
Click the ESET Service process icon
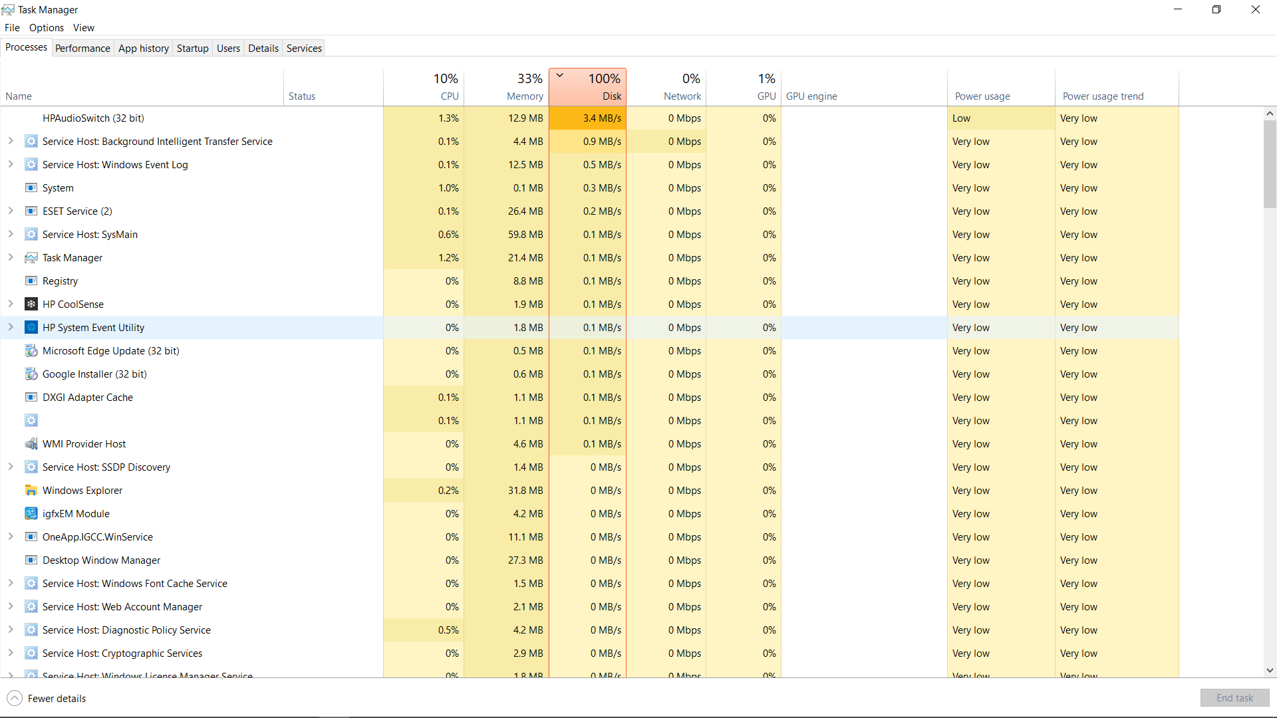(31, 211)
